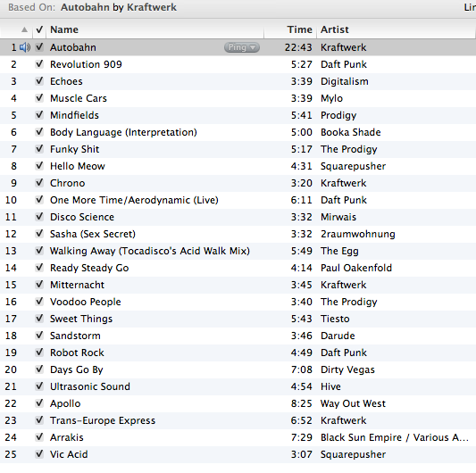Click the 22:43 time cell
The width and height of the screenshot is (476, 473).
click(298, 47)
